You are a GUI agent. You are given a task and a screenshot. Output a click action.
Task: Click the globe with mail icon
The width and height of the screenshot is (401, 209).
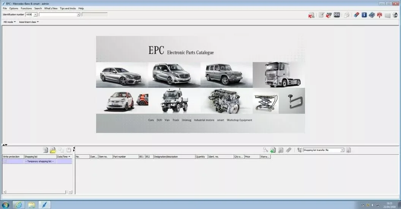tap(395, 15)
